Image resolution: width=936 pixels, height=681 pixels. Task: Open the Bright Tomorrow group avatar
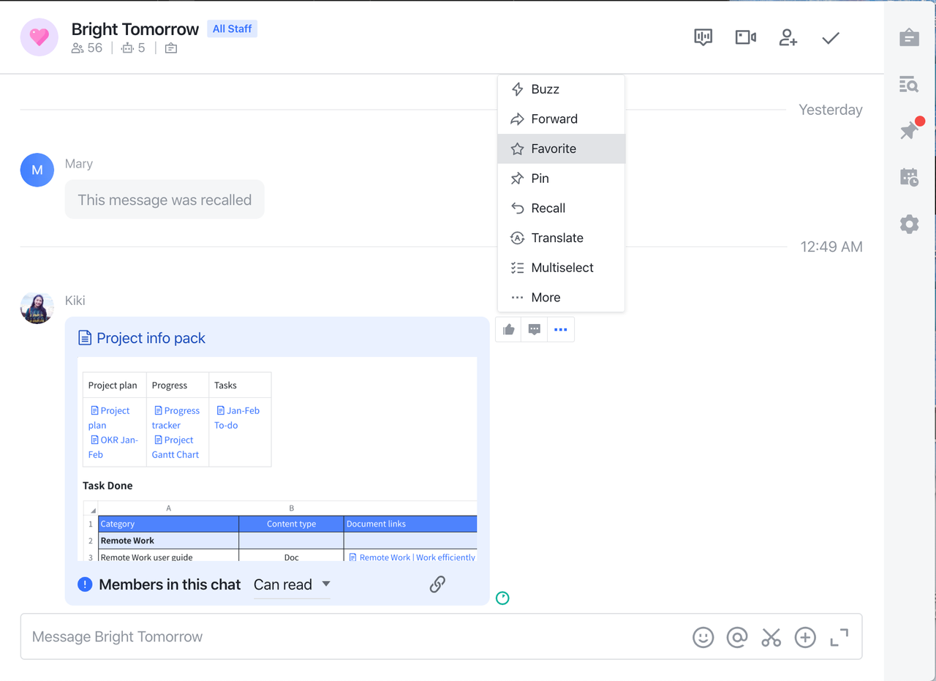pyautogui.click(x=39, y=37)
